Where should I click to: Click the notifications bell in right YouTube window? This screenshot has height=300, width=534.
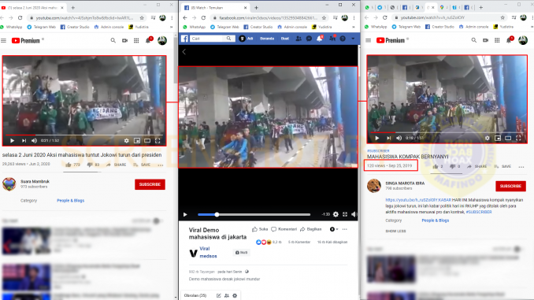point(509,40)
